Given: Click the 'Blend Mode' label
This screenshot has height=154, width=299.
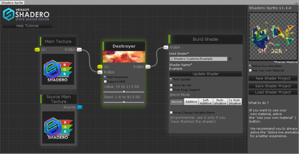Looking at the screenshot, I should (180, 95).
